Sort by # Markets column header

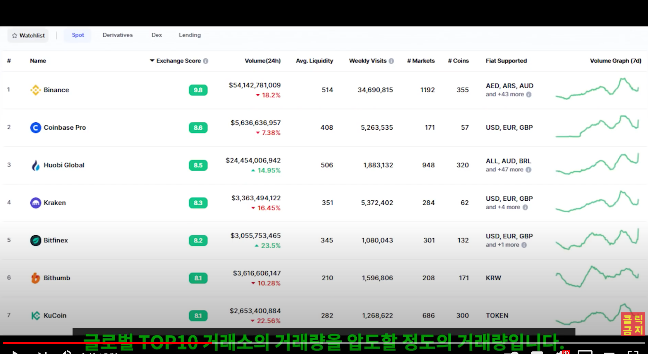coord(421,61)
